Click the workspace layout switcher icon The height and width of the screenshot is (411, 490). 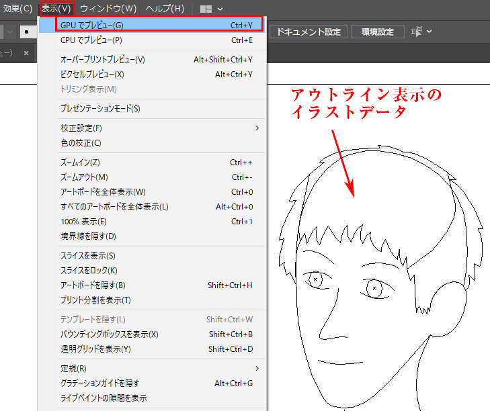coord(206,9)
